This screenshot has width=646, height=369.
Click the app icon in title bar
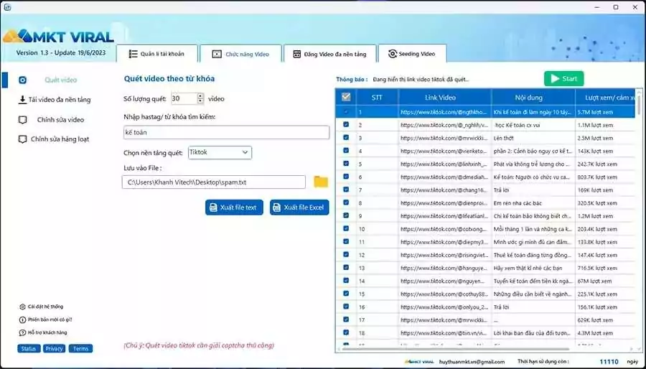(6, 7)
